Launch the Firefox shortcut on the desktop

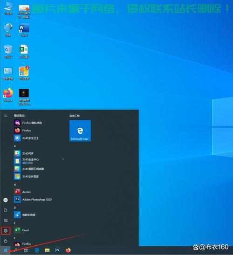pos(8,95)
